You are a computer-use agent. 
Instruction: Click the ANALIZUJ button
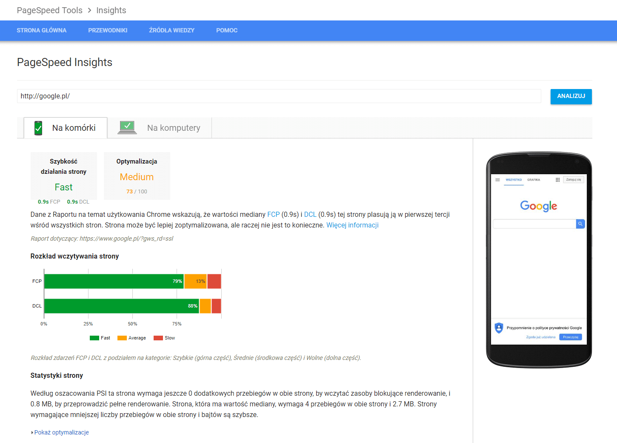click(x=571, y=96)
